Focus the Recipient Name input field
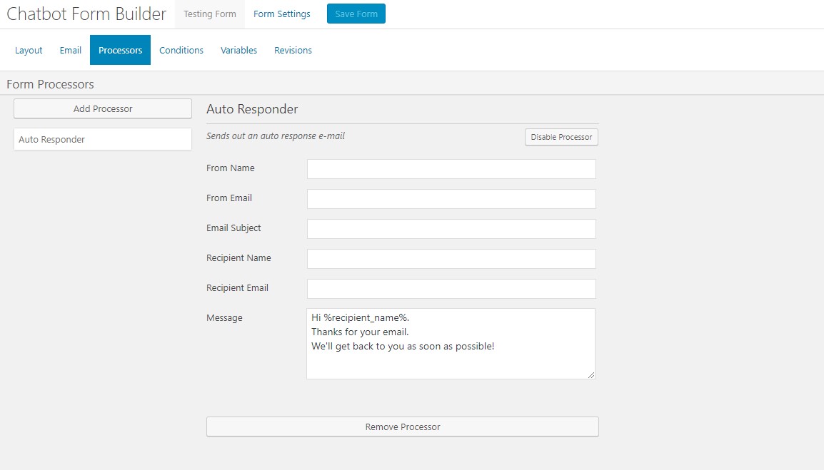824x470 pixels. coord(451,259)
